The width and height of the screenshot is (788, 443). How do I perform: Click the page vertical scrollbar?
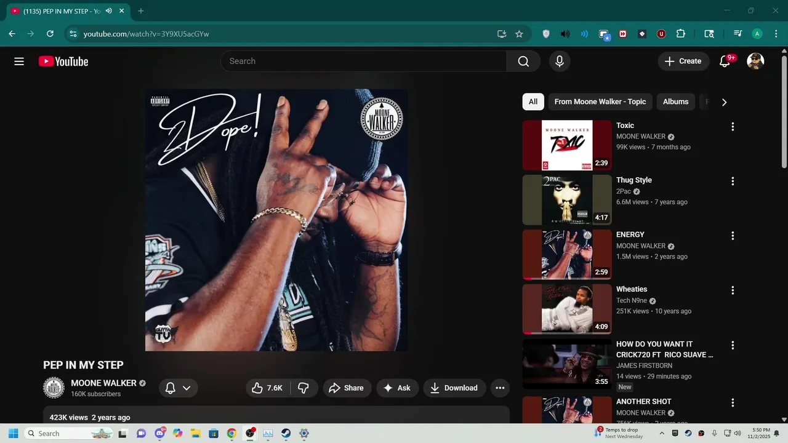coord(784,112)
